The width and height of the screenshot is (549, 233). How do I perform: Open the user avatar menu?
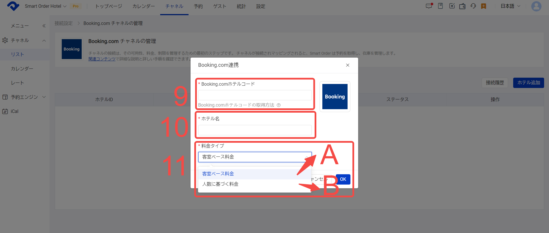pos(536,6)
